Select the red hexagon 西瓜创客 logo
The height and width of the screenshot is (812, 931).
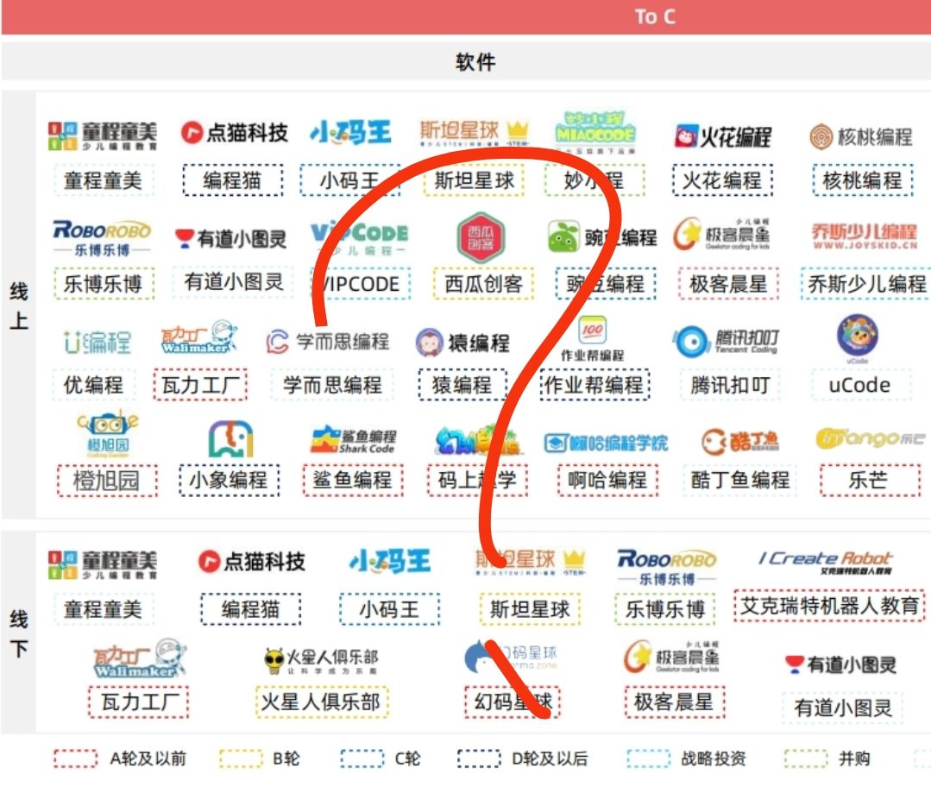(x=481, y=236)
